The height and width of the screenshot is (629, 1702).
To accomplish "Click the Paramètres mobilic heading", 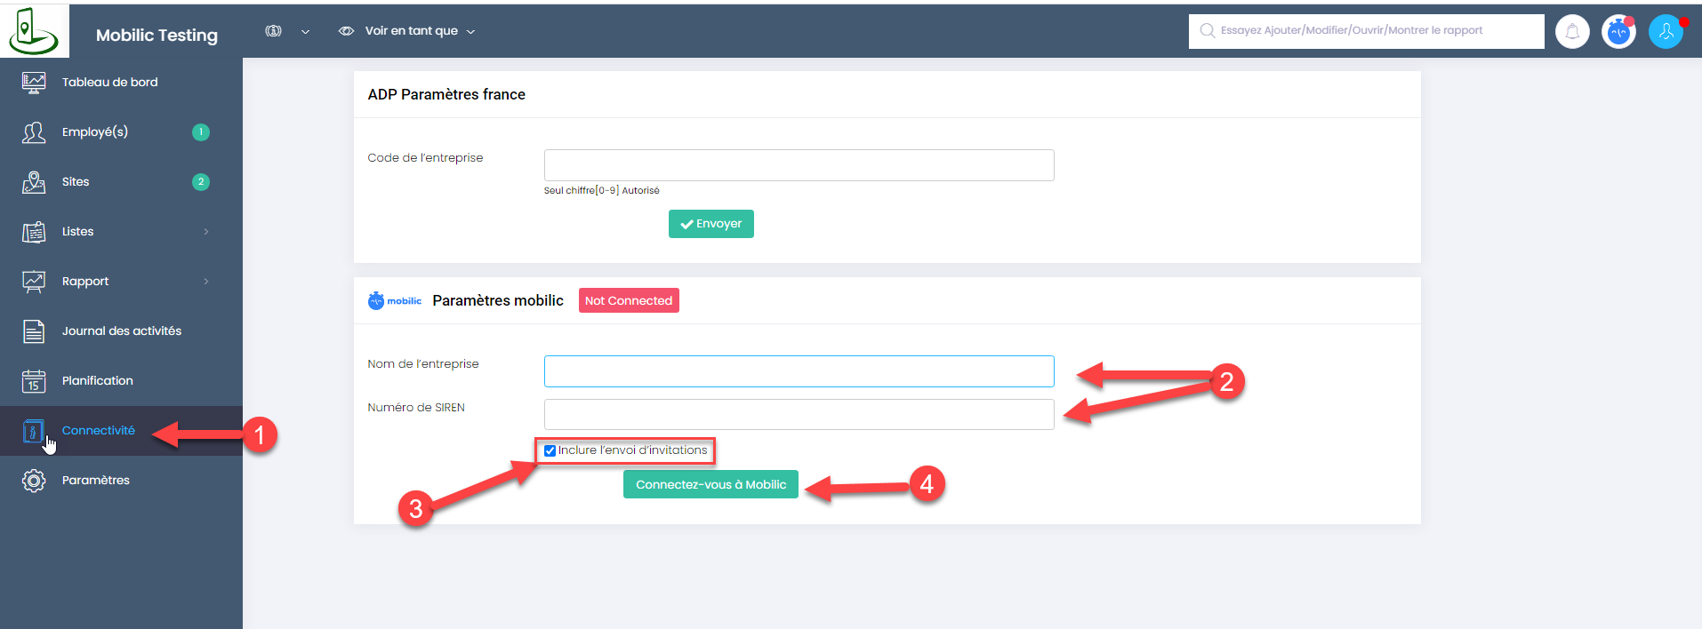I will point(498,300).
